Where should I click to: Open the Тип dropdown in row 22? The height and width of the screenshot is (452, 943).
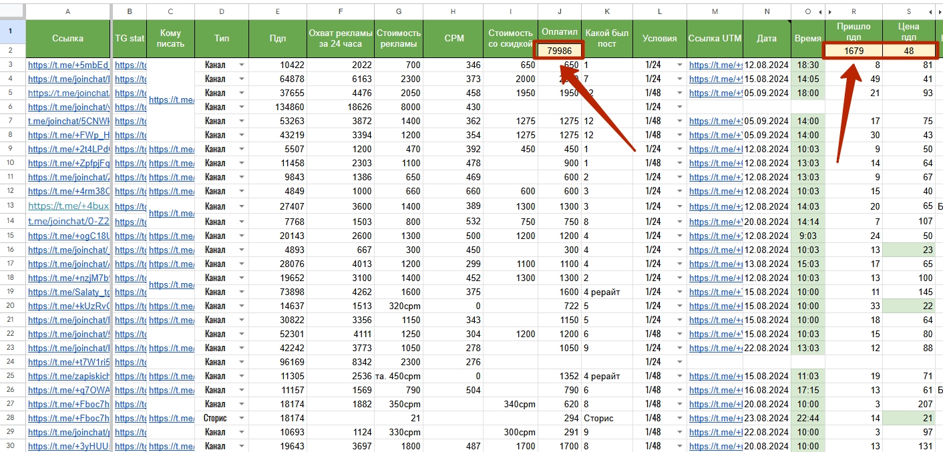coord(242,334)
